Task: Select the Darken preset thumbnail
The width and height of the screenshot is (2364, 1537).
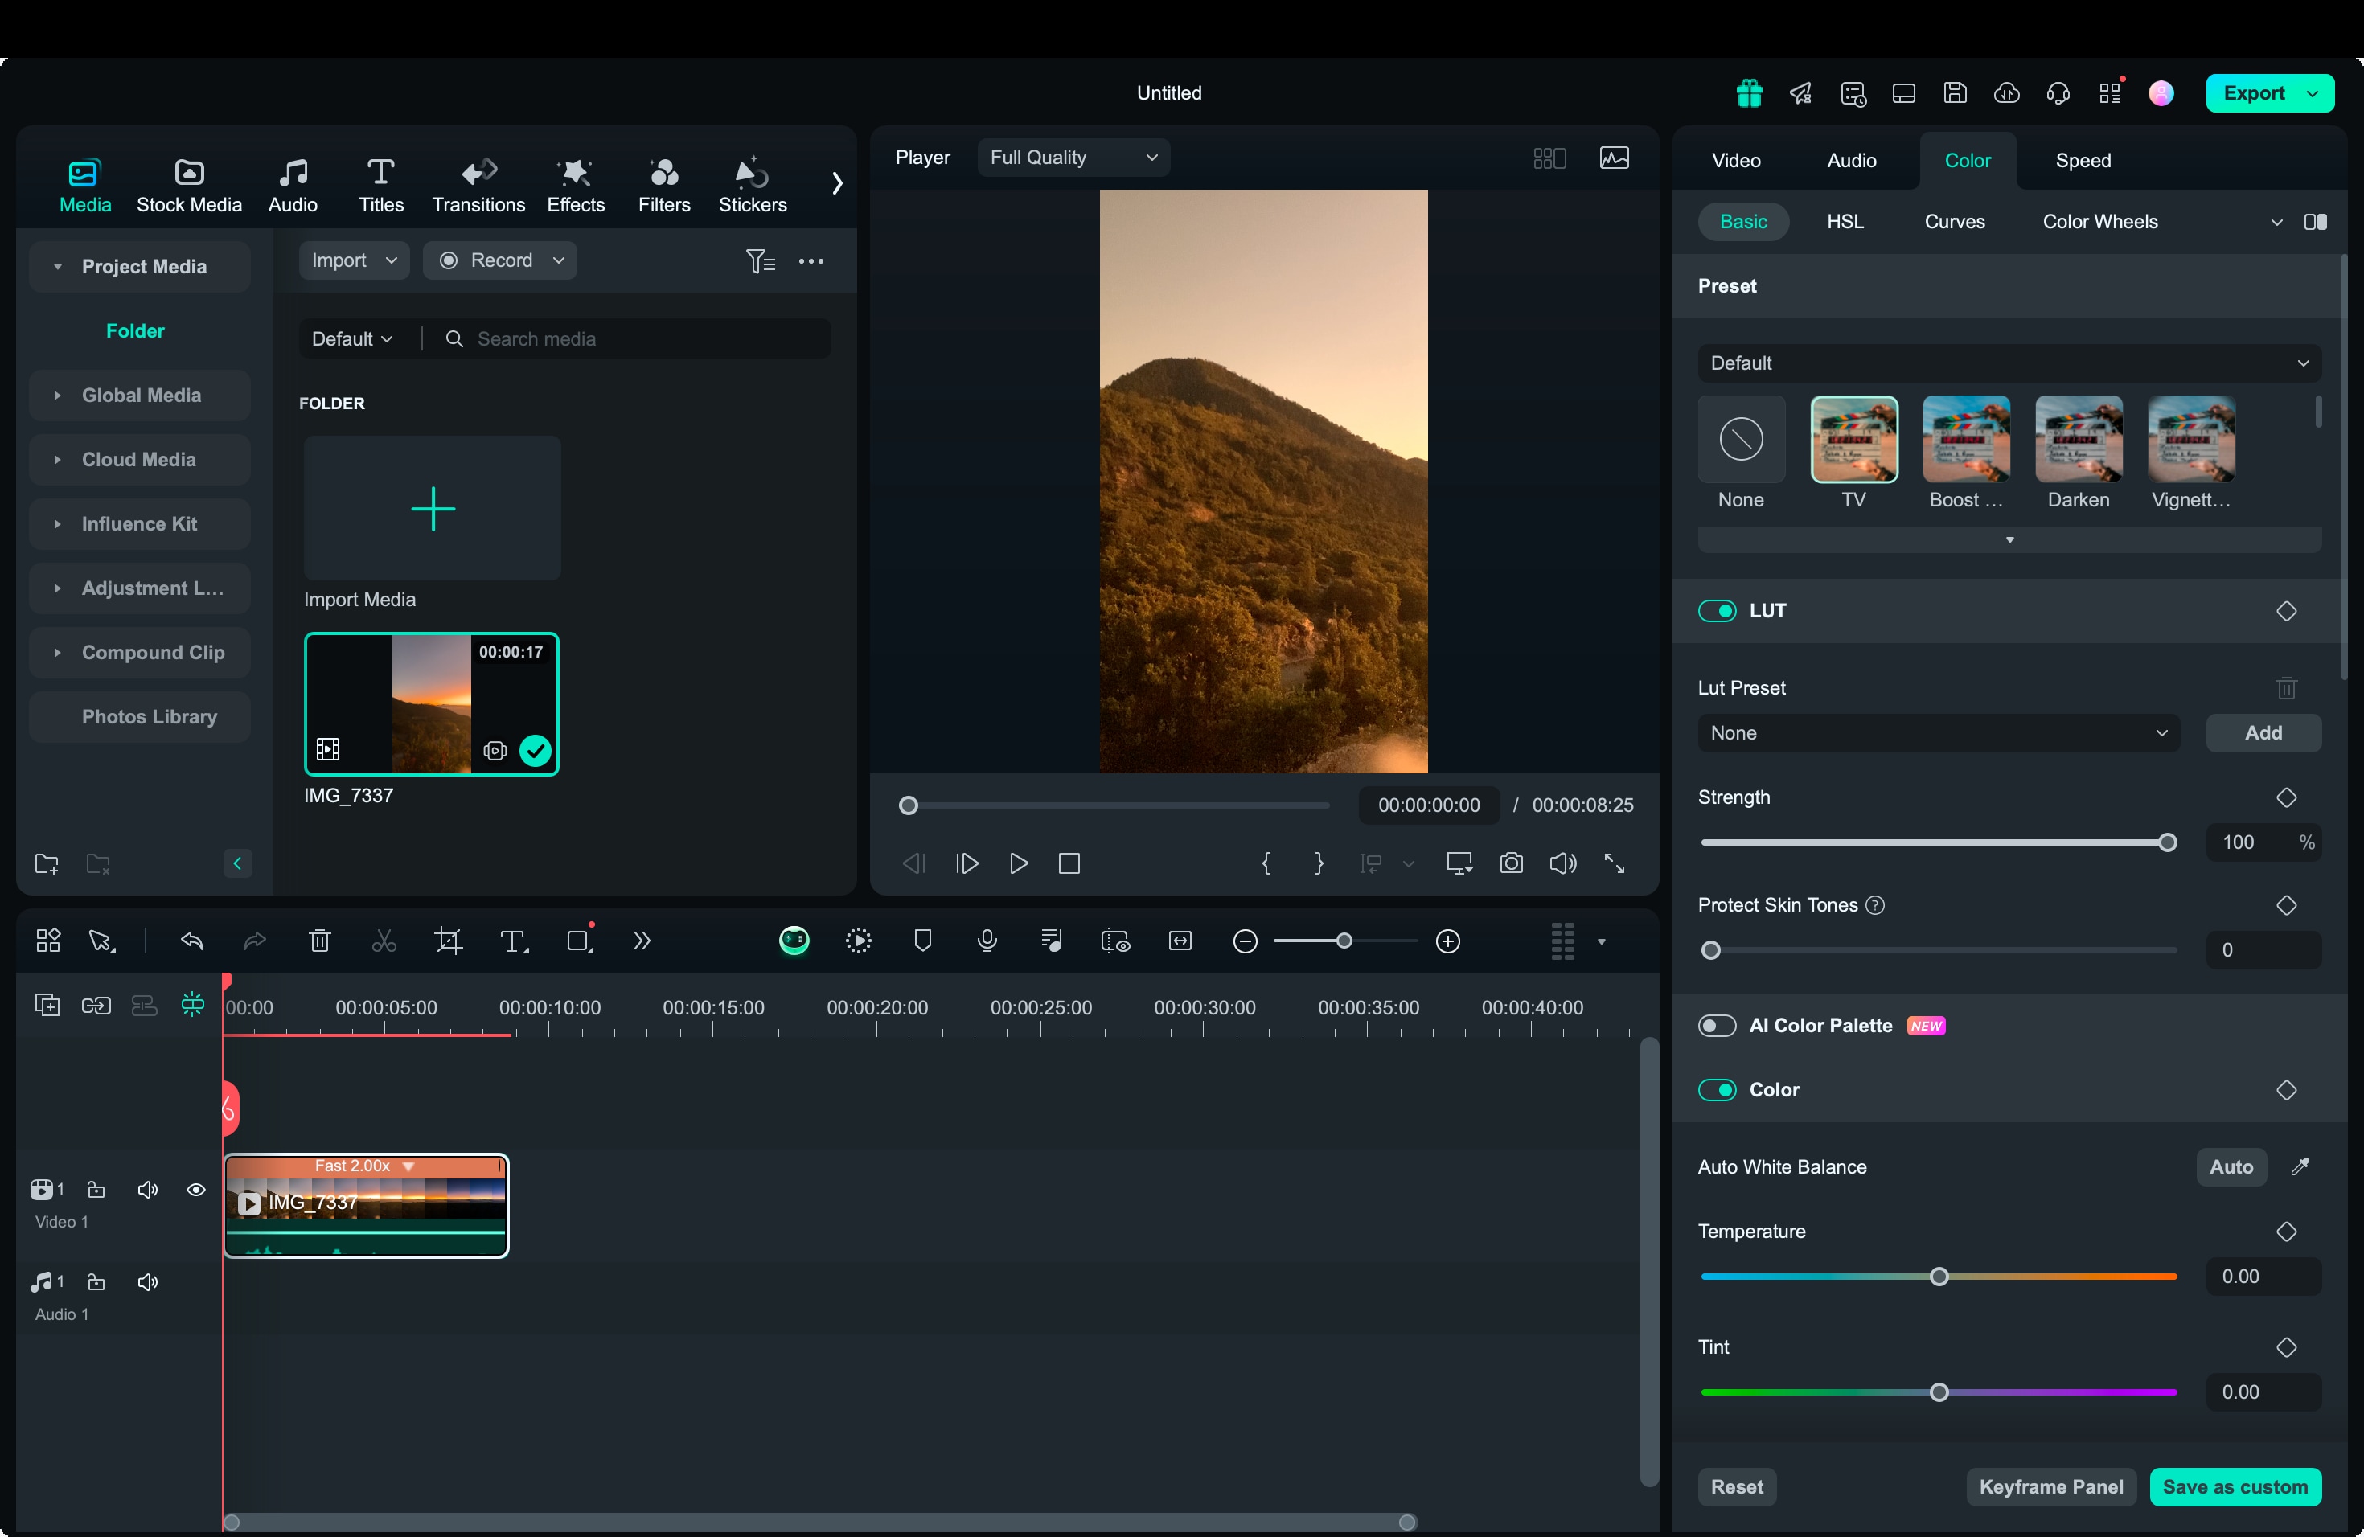Action: point(2078,439)
